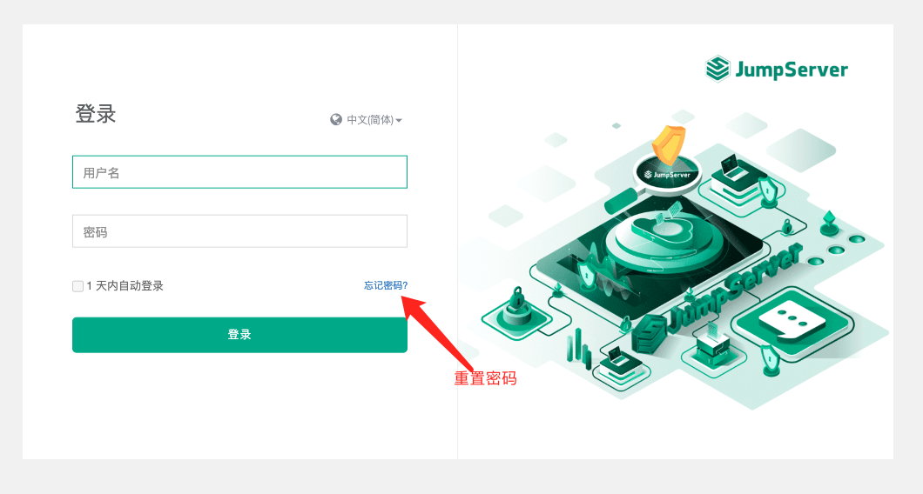Click the globe language icon

pyautogui.click(x=336, y=120)
